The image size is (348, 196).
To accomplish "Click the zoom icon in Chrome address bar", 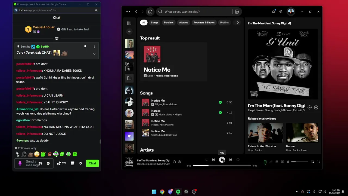I will [96, 10].
